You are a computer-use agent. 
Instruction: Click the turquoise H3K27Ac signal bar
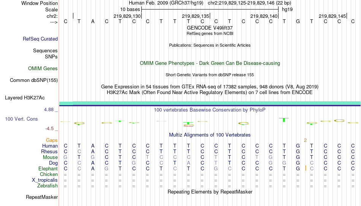210,103
